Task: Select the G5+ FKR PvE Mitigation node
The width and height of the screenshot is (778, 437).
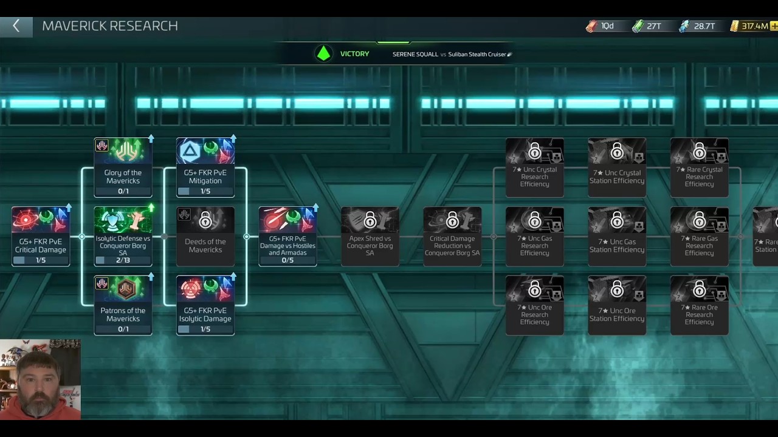Action: coord(205,168)
